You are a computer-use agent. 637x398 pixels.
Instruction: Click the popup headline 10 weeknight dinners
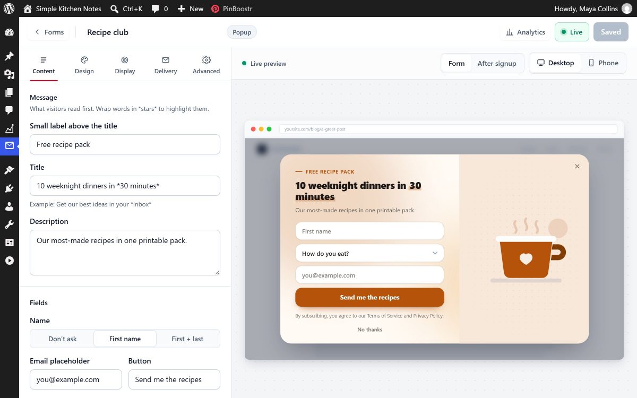[x=358, y=191]
